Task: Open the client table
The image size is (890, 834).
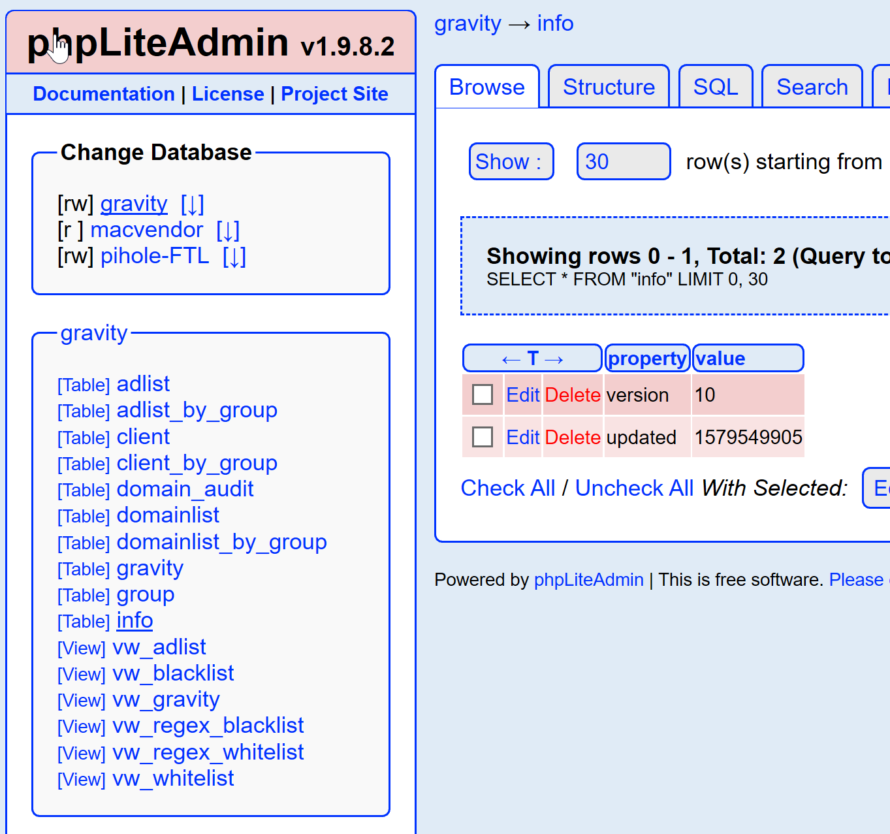Action: (143, 437)
